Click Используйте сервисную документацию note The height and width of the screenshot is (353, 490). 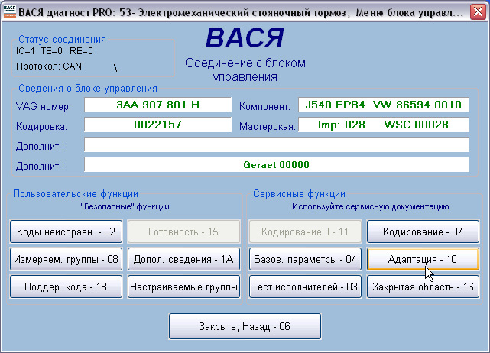coord(370,206)
